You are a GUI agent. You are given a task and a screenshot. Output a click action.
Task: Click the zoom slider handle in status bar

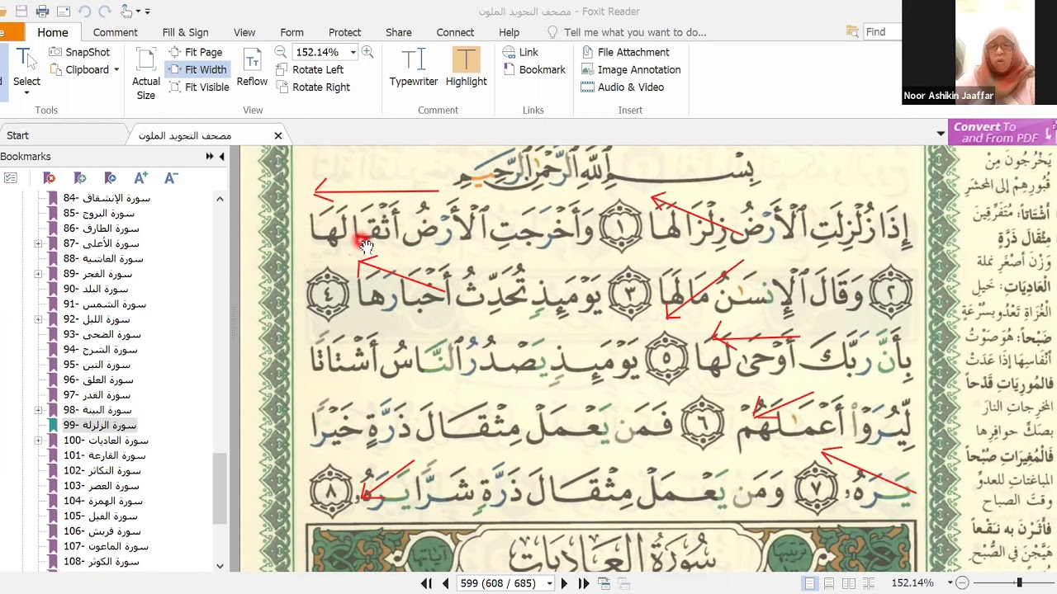[x=1019, y=583]
